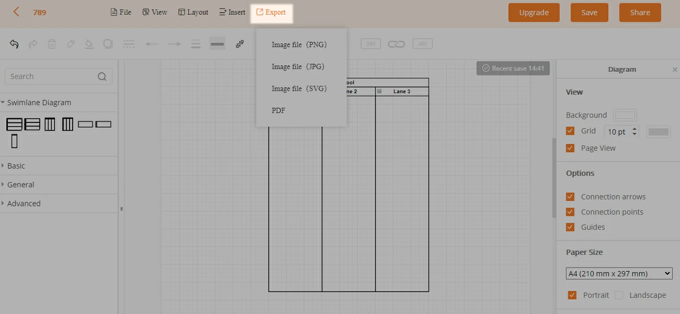680x314 pixels.
Task: Turn off Connection arrows
Action: tap(570, 197)
